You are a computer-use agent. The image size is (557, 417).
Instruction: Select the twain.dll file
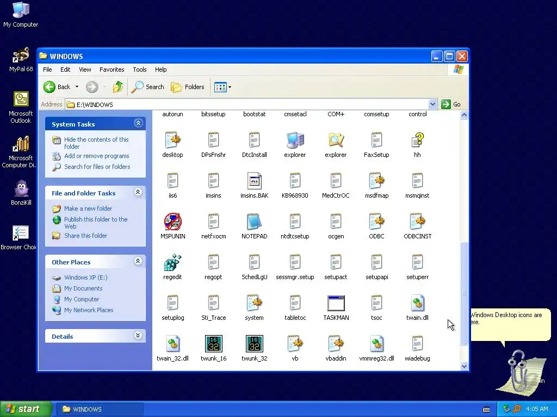coord(417,304)
